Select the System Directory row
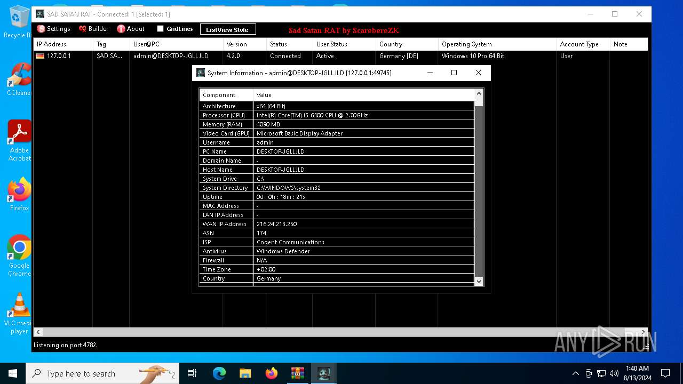 pyautogui.click(x=337, y=188)
